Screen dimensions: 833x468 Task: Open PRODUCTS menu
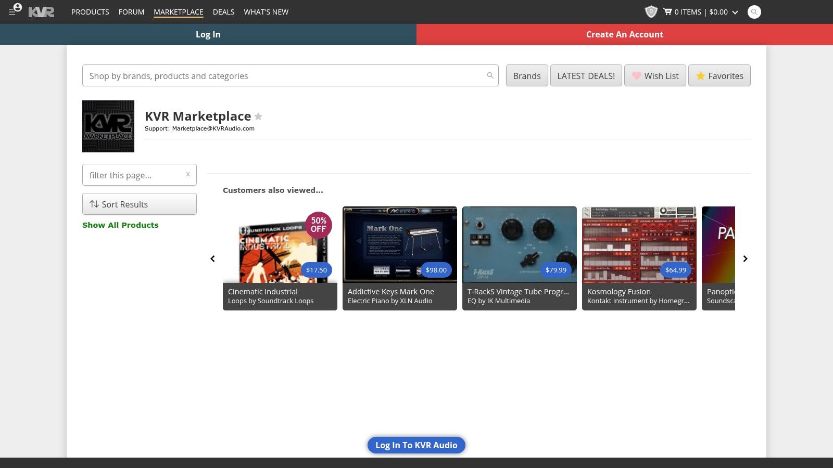coord(90,12)
